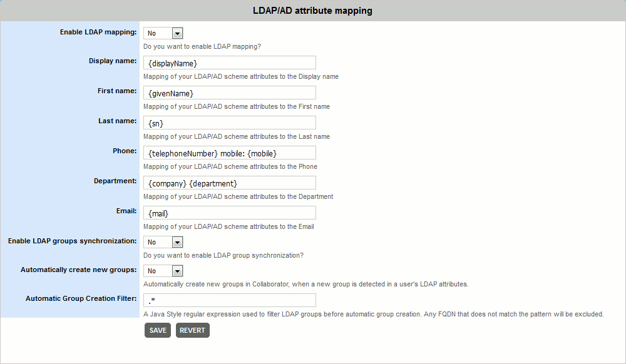Image resolution: width=626 pixels, height=364 pixels.
Task: Click the Department mapping field
Action: pos(229,182)
